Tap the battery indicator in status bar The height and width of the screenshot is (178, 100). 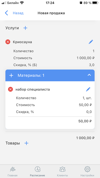(x=95, y=3)
